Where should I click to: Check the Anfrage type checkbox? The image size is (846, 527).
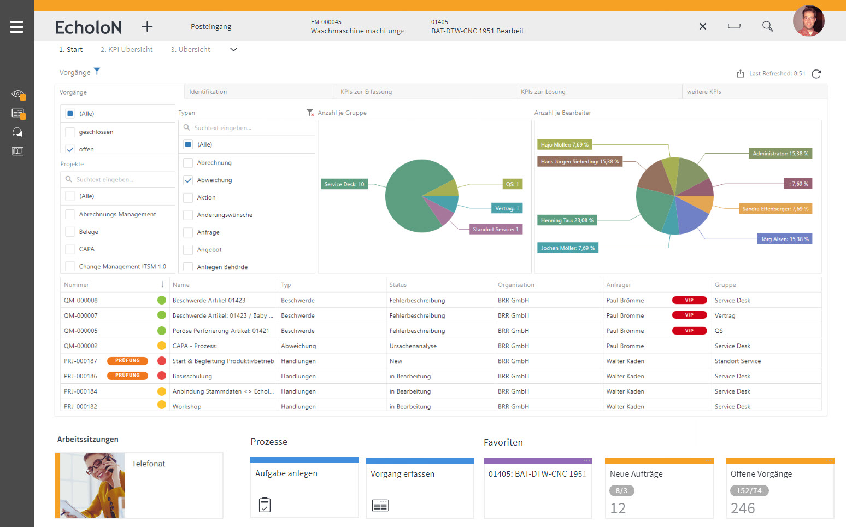[x=188, y=232]
